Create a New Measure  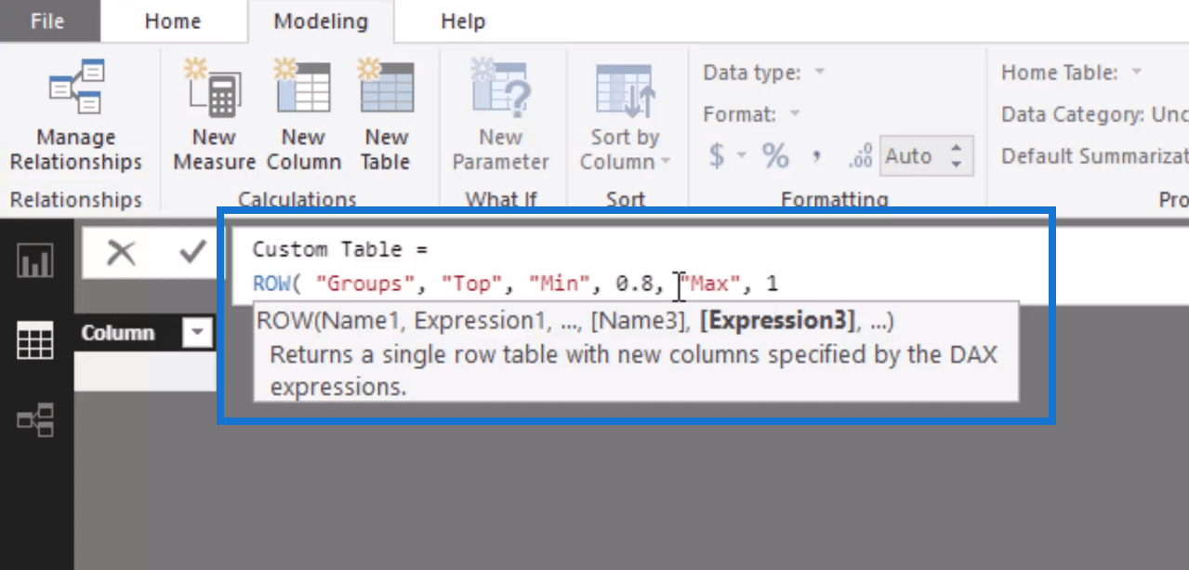[214, 116]
